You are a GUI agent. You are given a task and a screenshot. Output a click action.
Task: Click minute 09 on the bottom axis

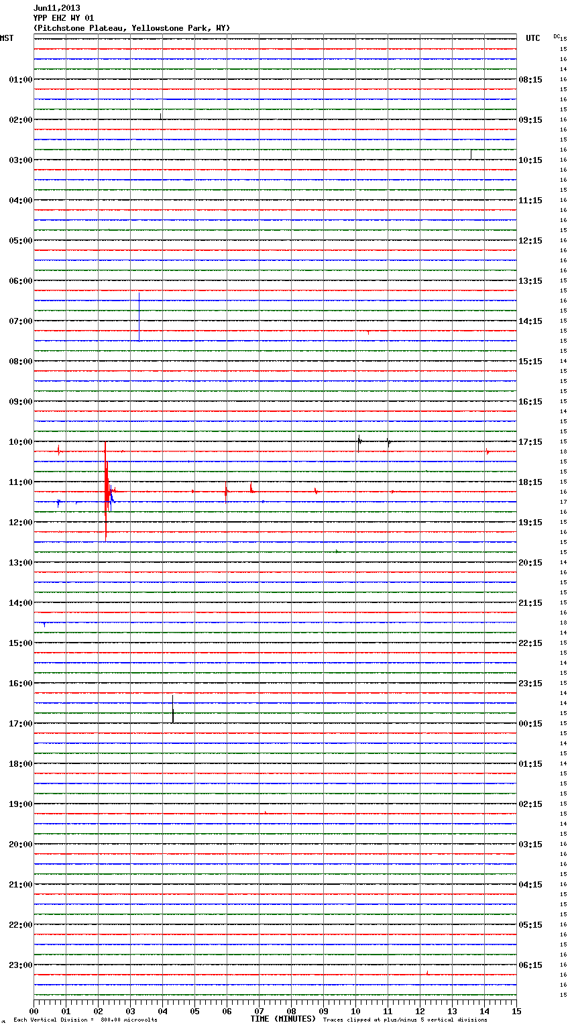[x=323, y=1011]
